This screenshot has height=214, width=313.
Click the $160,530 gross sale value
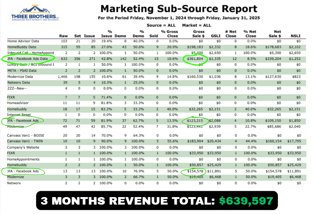(195, 76)
